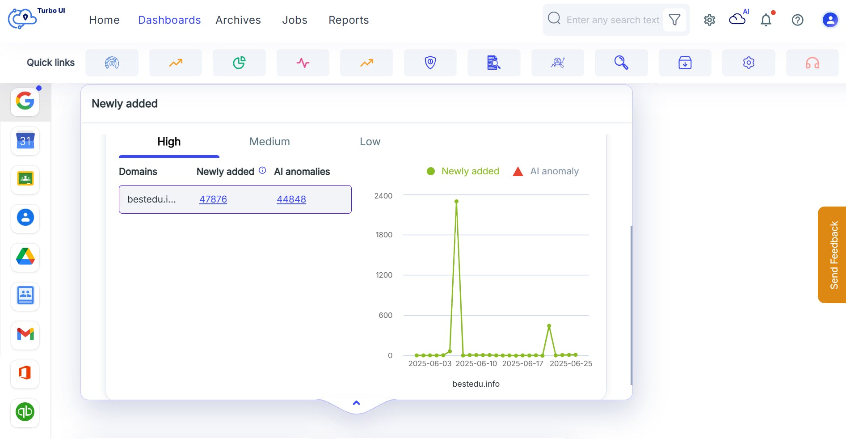Screen dimensions: 846x439
Task: Click the Turbo UI cloud logo
Action: pyautogui.click(x=22, y=19)
